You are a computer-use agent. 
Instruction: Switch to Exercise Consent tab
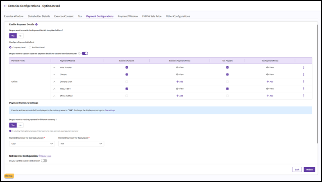pyautogui.click(x=64, y=16)
